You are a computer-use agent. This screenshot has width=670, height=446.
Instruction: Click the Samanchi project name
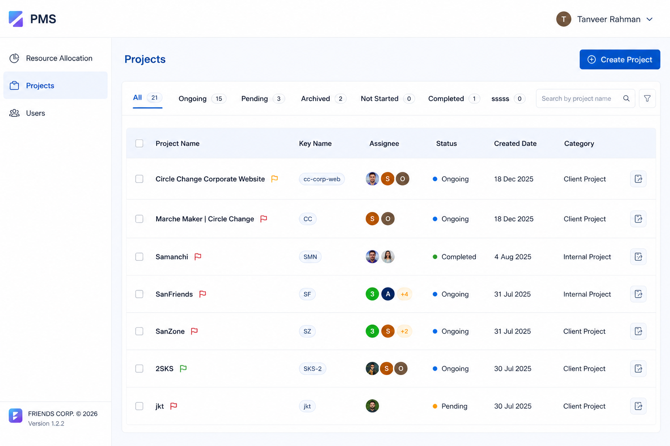(x=172, y=257)
